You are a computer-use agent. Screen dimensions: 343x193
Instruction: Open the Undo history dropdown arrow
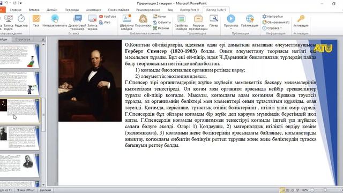[10, 3]
